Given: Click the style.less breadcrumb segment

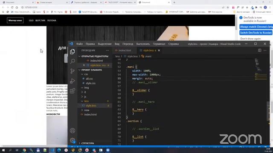Looking at the screenshot, I should click(131, 56).
